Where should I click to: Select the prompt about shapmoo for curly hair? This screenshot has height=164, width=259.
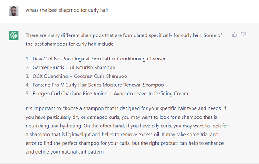click(x=67, y=10)
